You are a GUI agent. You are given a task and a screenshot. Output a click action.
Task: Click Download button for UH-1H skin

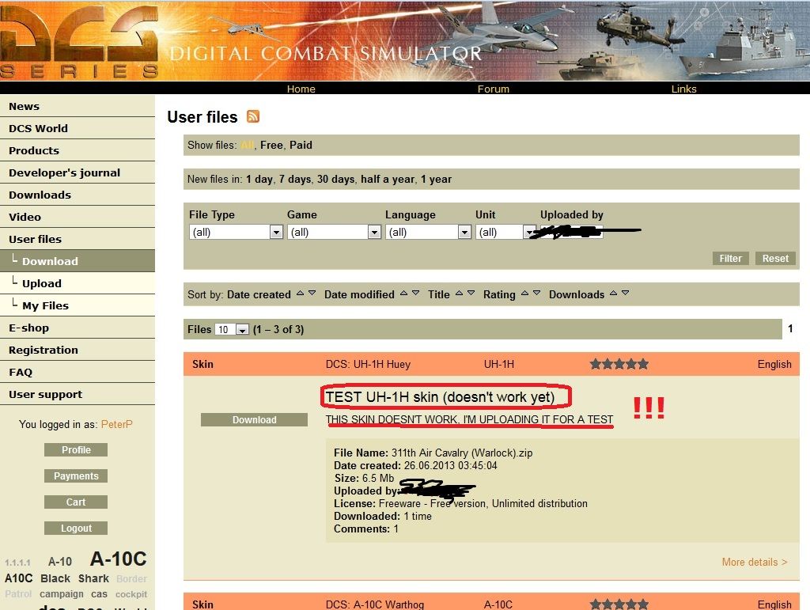click(x=254, y=420)
